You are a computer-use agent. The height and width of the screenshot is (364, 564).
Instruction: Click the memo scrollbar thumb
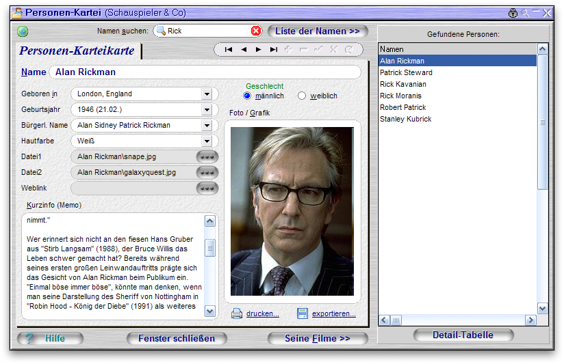tap(210, 248)
